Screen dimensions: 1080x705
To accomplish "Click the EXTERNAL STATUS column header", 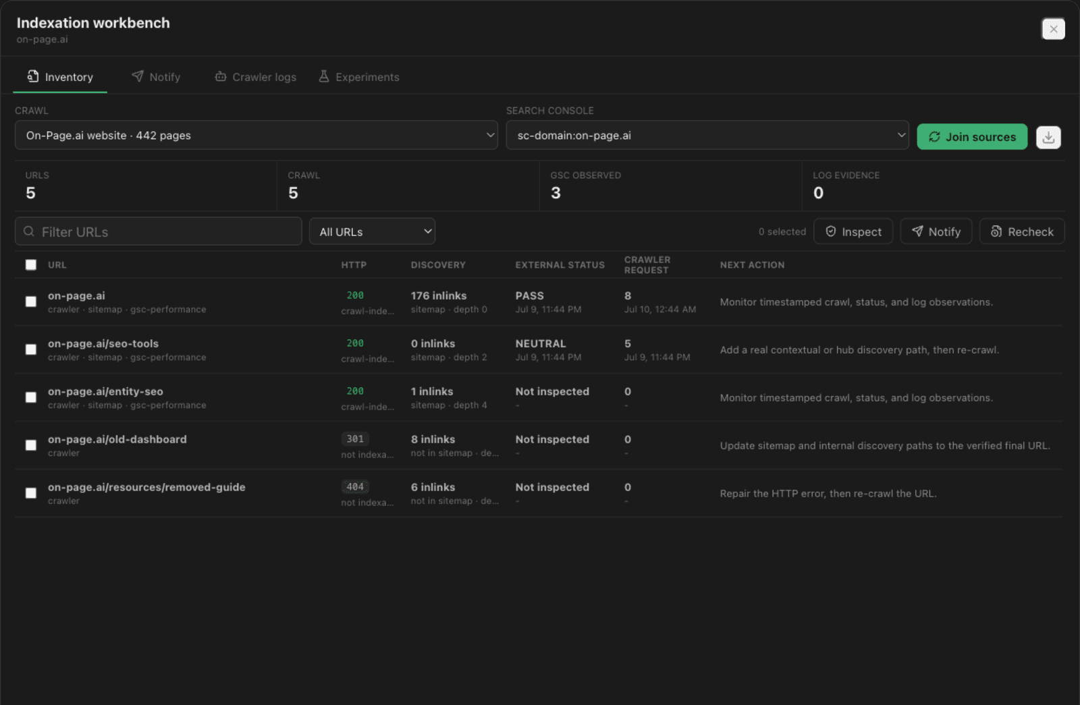I will coord(560,265).
